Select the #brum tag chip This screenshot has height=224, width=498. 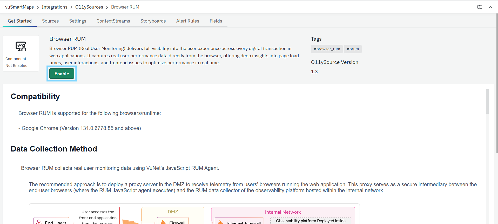[353, 49]
